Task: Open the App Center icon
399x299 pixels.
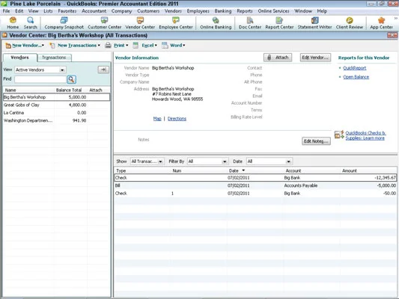Action: [x=381, y=23]
